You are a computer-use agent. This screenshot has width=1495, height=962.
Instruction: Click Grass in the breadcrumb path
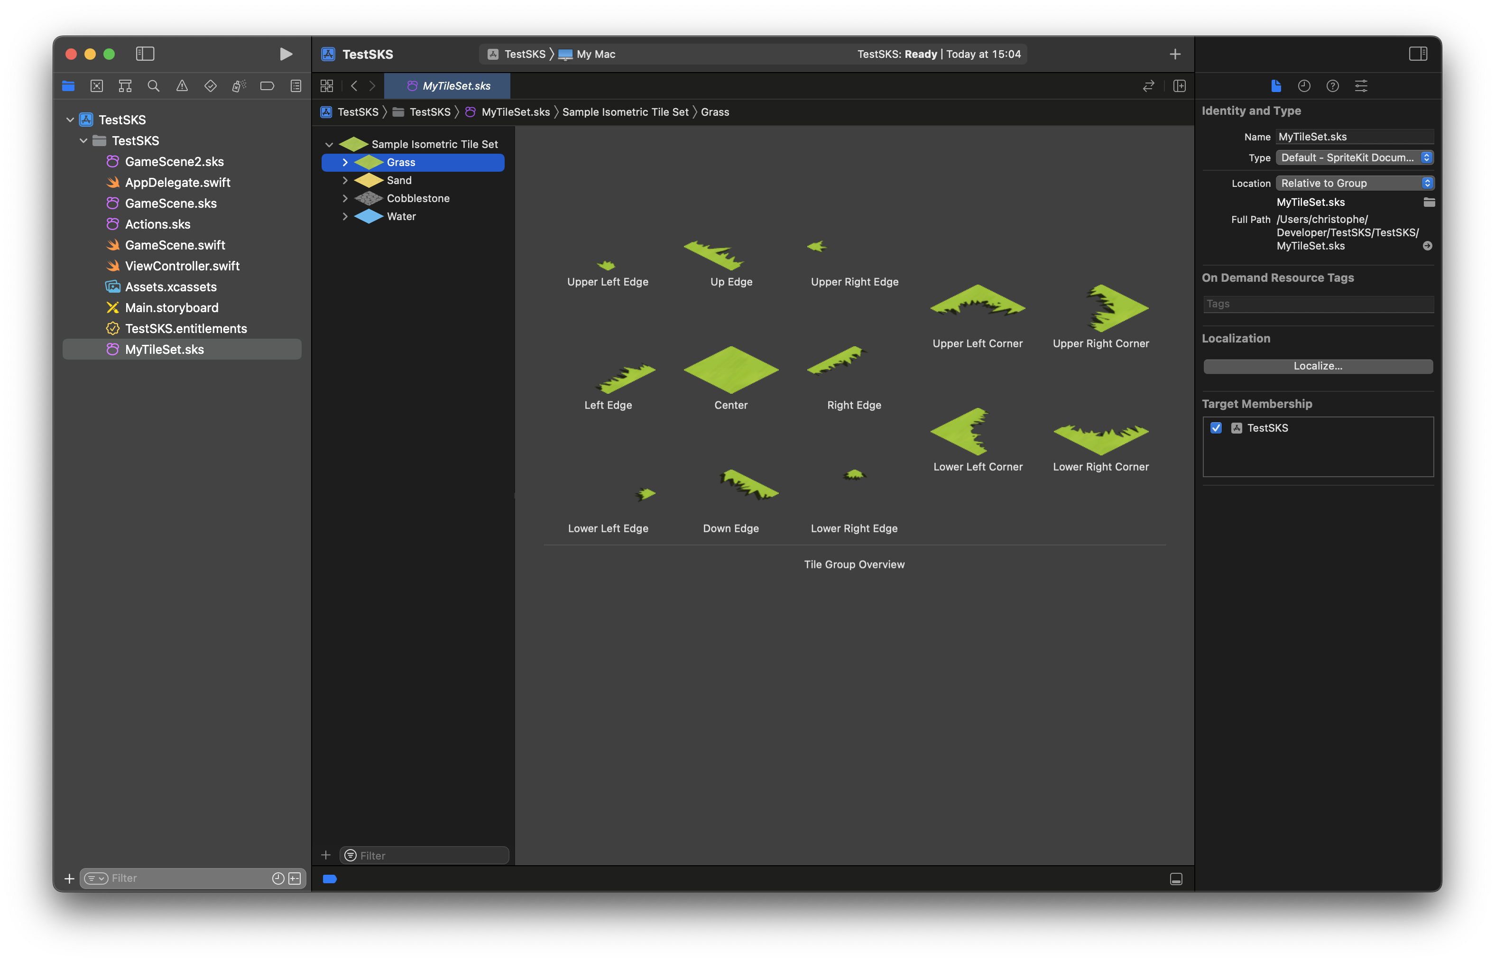point(714,112)
